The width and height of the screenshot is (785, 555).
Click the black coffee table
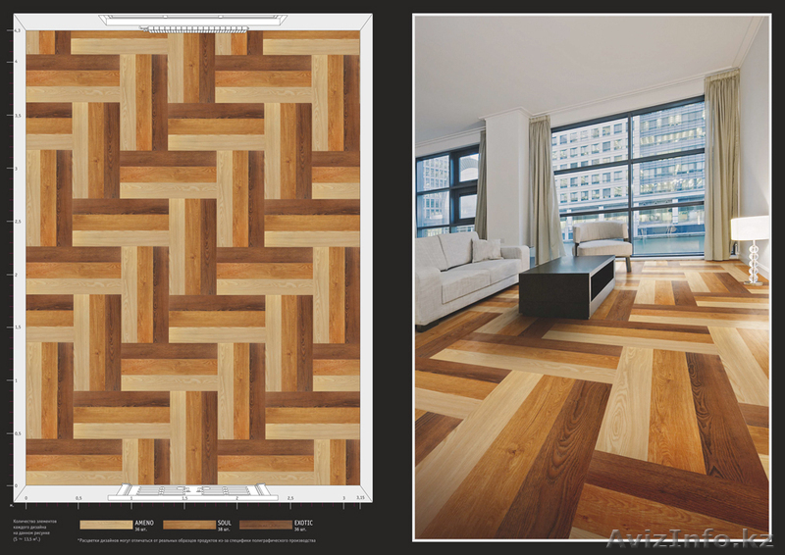pyautogui.click(x=566, y=282)
